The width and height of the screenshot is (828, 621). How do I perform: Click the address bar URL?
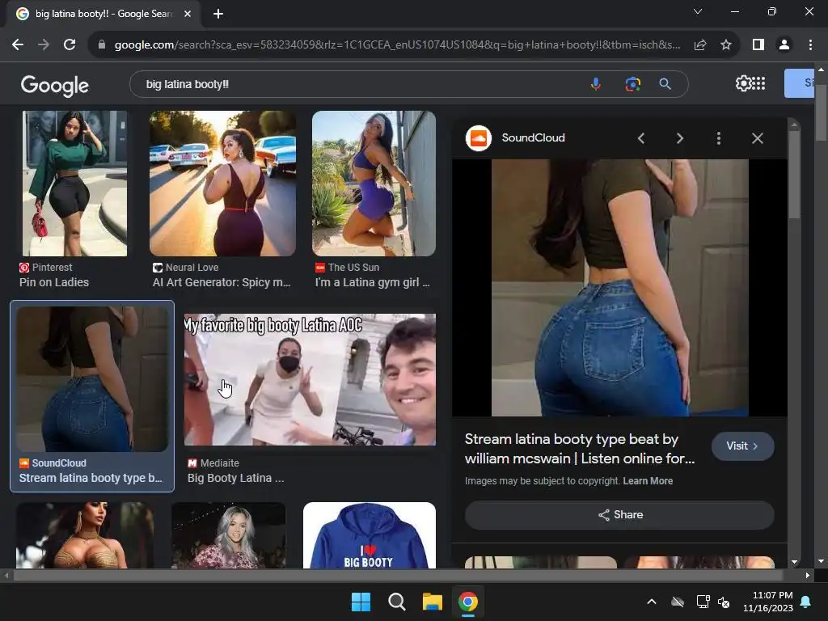pos(397,45)
